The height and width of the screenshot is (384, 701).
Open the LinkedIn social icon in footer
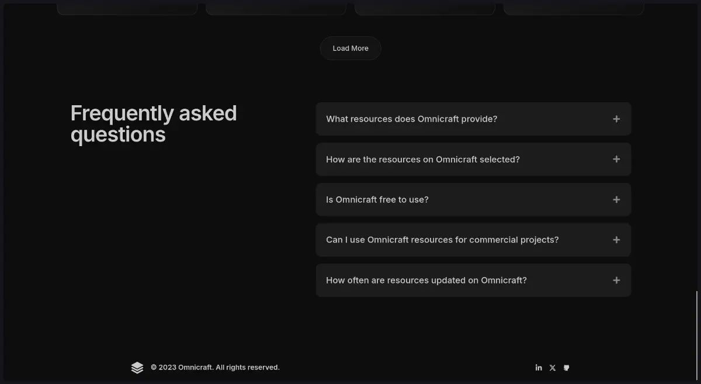[539, 368]
